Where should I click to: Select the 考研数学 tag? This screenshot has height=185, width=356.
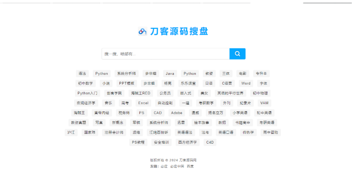point(206,103)
